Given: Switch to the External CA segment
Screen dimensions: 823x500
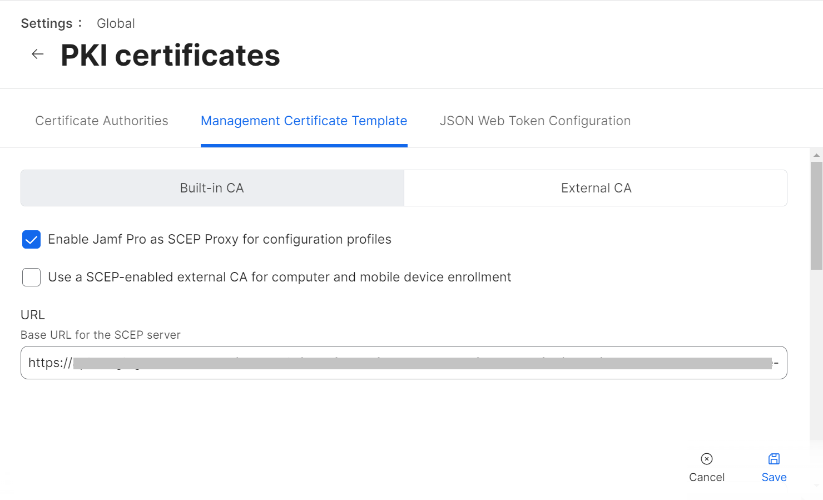Looking at the screenshot, I should coord(596,188).
